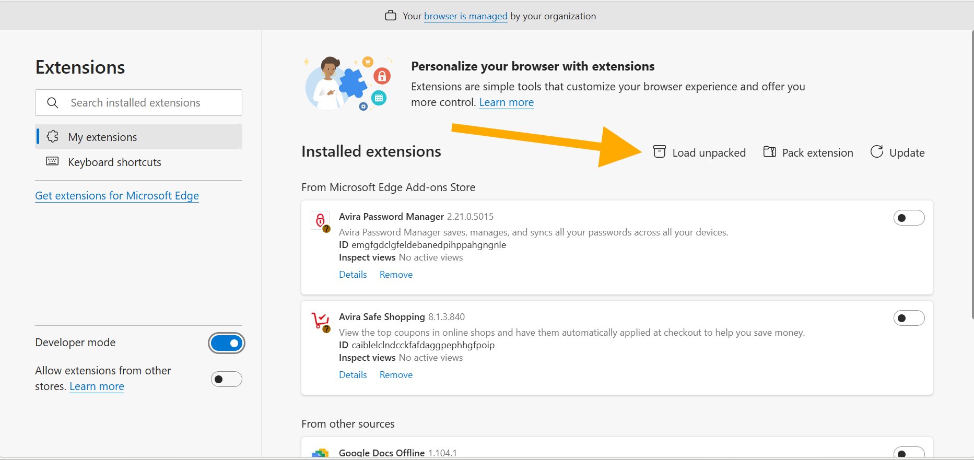Open Learn more link about other stores
Viewport: 974px width, 460px height.
pos(97,386)
